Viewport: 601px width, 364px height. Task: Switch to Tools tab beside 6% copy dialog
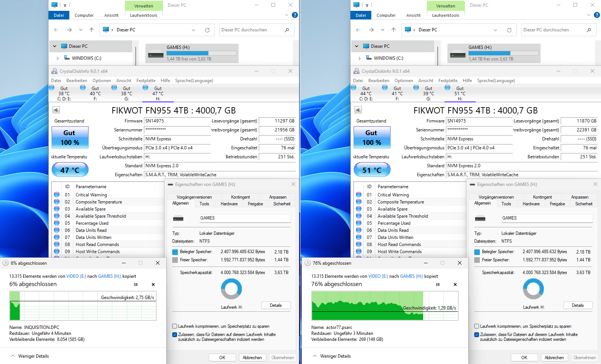click(x=204, y=204)
